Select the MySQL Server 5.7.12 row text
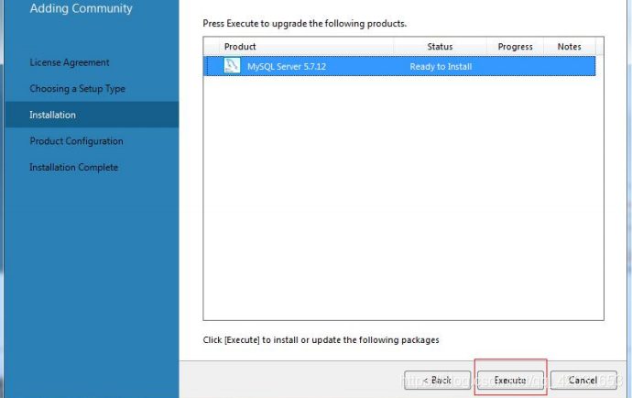Viewport: 632px width, 398px height. (x=287, y=67)
